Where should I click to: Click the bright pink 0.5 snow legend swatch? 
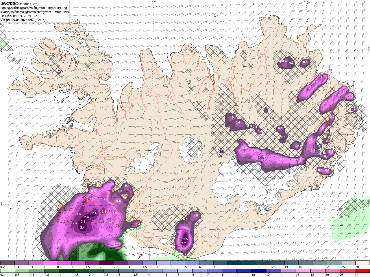click(50, 263)
